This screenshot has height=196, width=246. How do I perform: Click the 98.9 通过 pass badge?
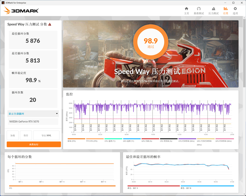[150, 41]
